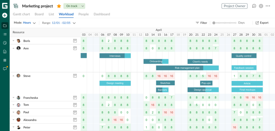The image size is (275, 131).
Task: Click the Banners task bar
Action: (x=162, y=90)
